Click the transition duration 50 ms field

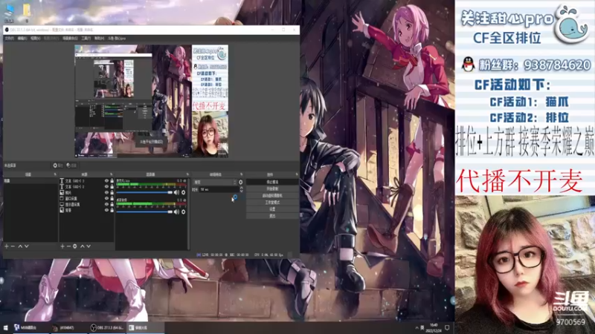click(219, 189)
